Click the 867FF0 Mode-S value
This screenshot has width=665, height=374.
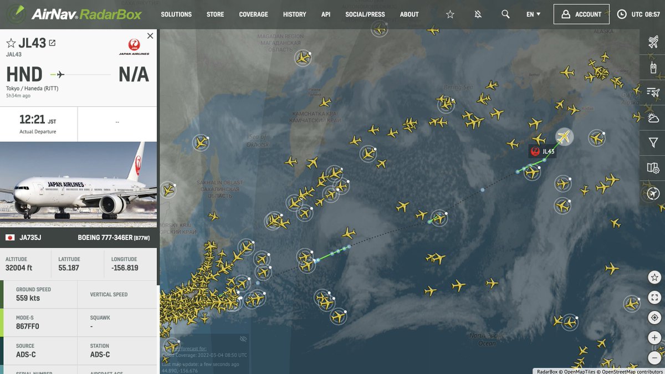click(28, 326)
